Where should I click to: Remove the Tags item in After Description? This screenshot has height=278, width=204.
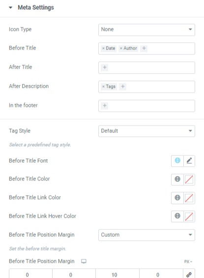[x=103, y=86]
